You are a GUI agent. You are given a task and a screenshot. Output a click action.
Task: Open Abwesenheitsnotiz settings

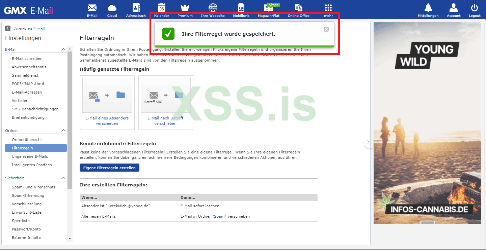pyautogui.click(x=29, y=67)
